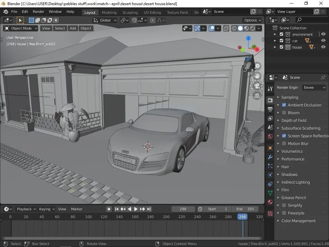This screenshot has height=247, width=329.
Task: Switch to the Sculpting workspace tab
Action: point(130,13)
